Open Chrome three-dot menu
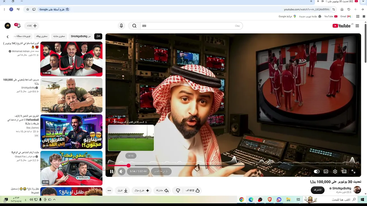 coord(4,9)
